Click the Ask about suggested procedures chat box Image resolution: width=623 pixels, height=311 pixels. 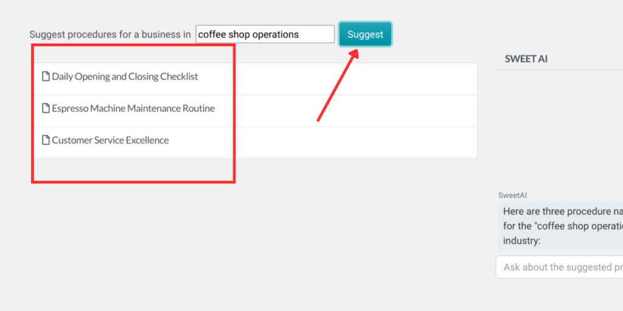click(x=560, y=267)
